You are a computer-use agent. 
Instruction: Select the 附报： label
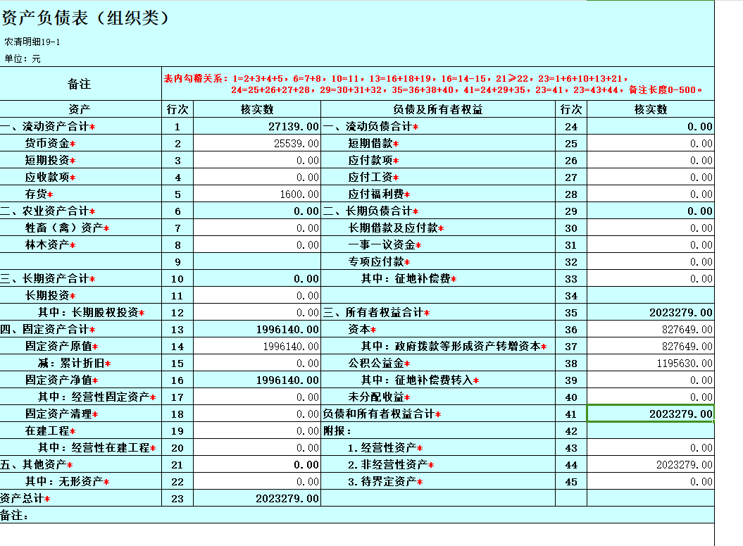(337, 431)
